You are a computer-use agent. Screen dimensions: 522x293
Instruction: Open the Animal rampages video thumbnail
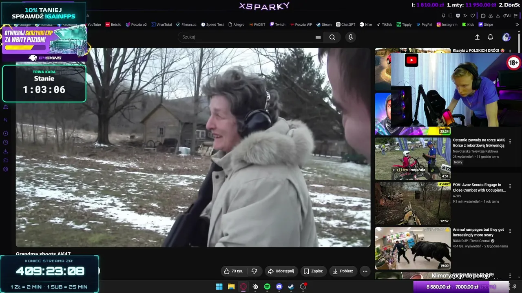coord(413,248)
